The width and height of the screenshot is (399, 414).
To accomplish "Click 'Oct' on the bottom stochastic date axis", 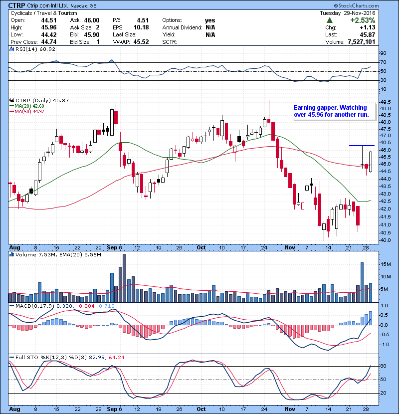I will 201,409.
